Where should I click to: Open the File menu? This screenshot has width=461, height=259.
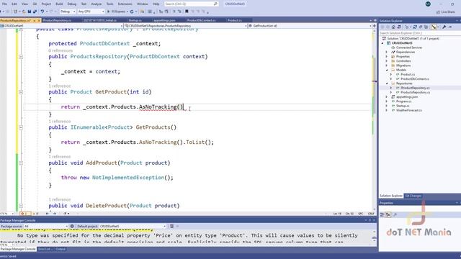click(4, 4)
